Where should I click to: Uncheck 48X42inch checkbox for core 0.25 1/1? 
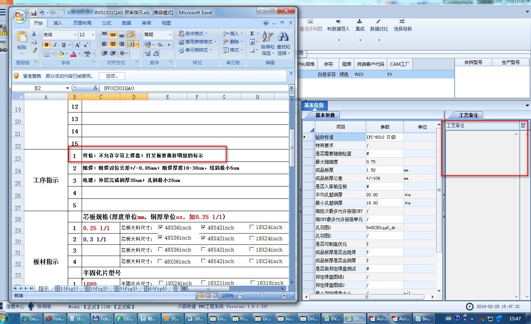pos(203,227)
